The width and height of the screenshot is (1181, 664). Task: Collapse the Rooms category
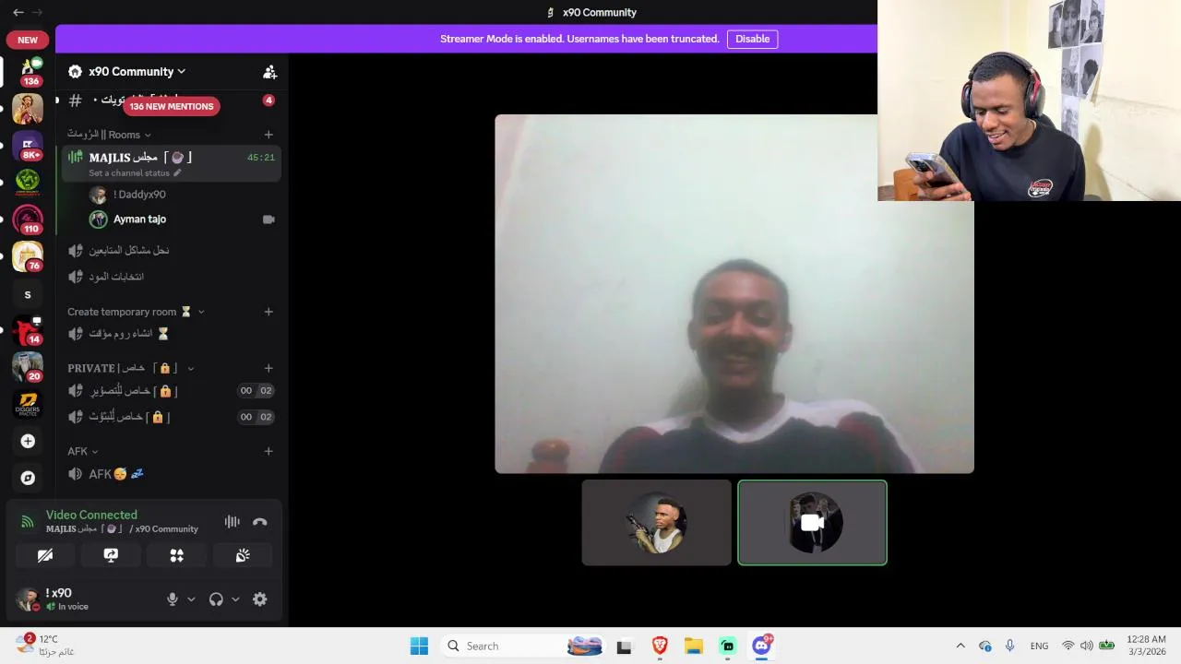pos(109,135)
